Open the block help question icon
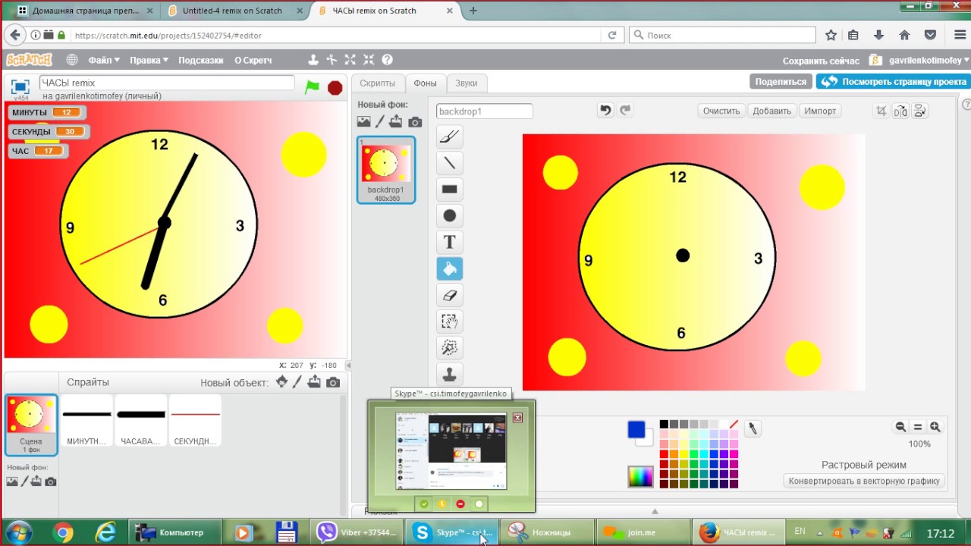This screenshot has width=971, height=546. click(x=387, y=60)
